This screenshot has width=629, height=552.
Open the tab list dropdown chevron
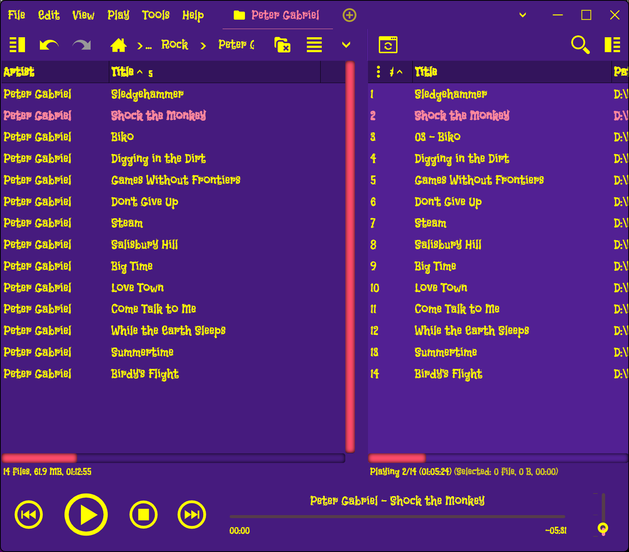(x=523, y=15)
